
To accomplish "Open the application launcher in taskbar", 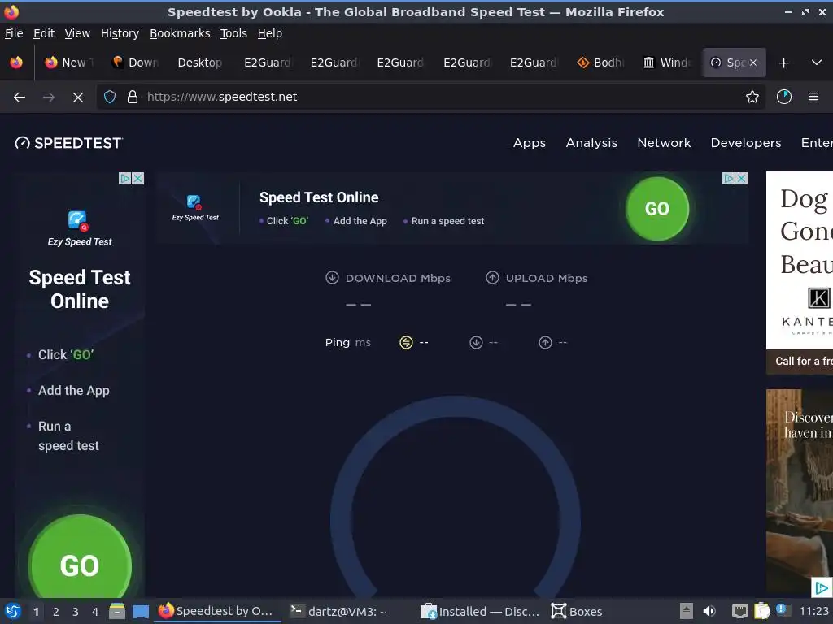I will tap(13, 611).
